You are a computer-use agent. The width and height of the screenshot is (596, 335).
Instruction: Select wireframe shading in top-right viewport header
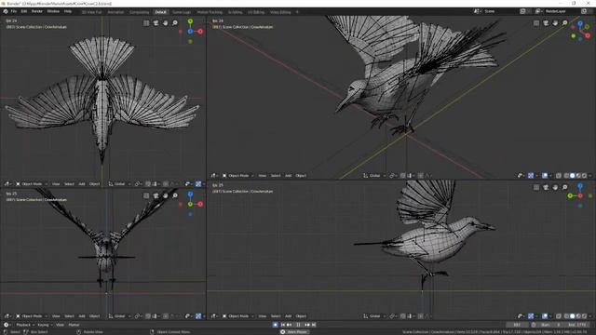[x=566, y=176]
